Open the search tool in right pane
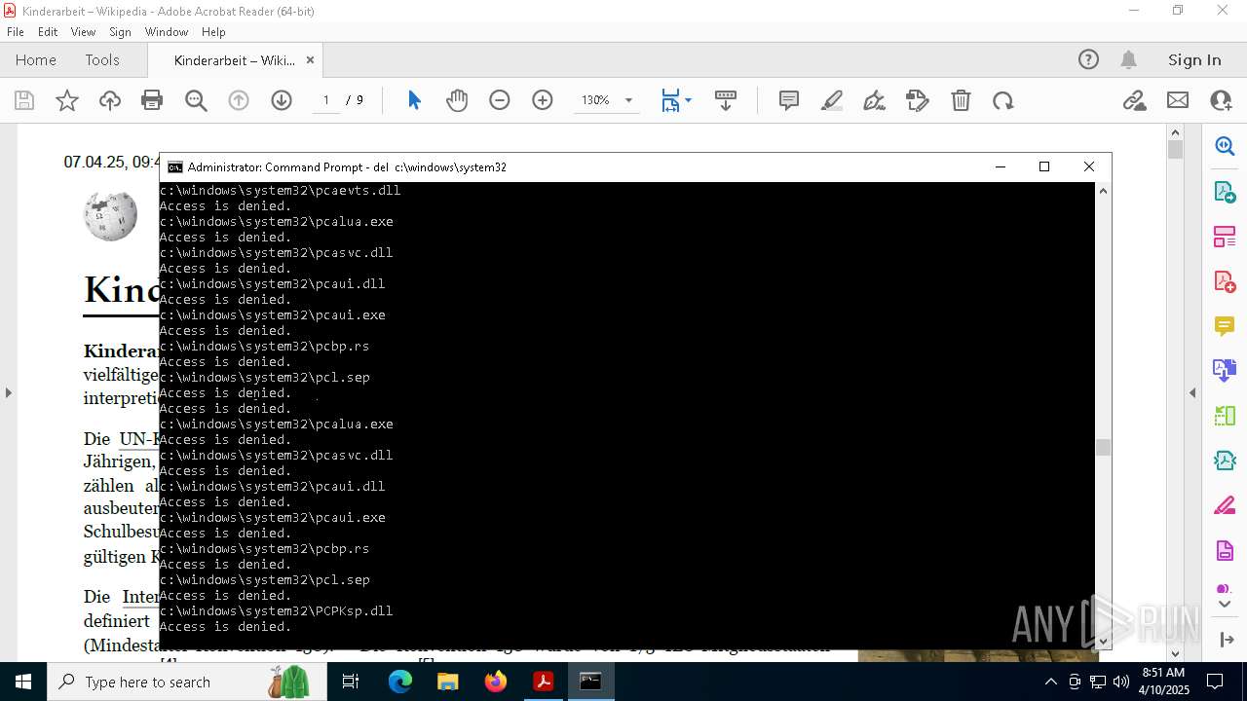 (1225, 146)
